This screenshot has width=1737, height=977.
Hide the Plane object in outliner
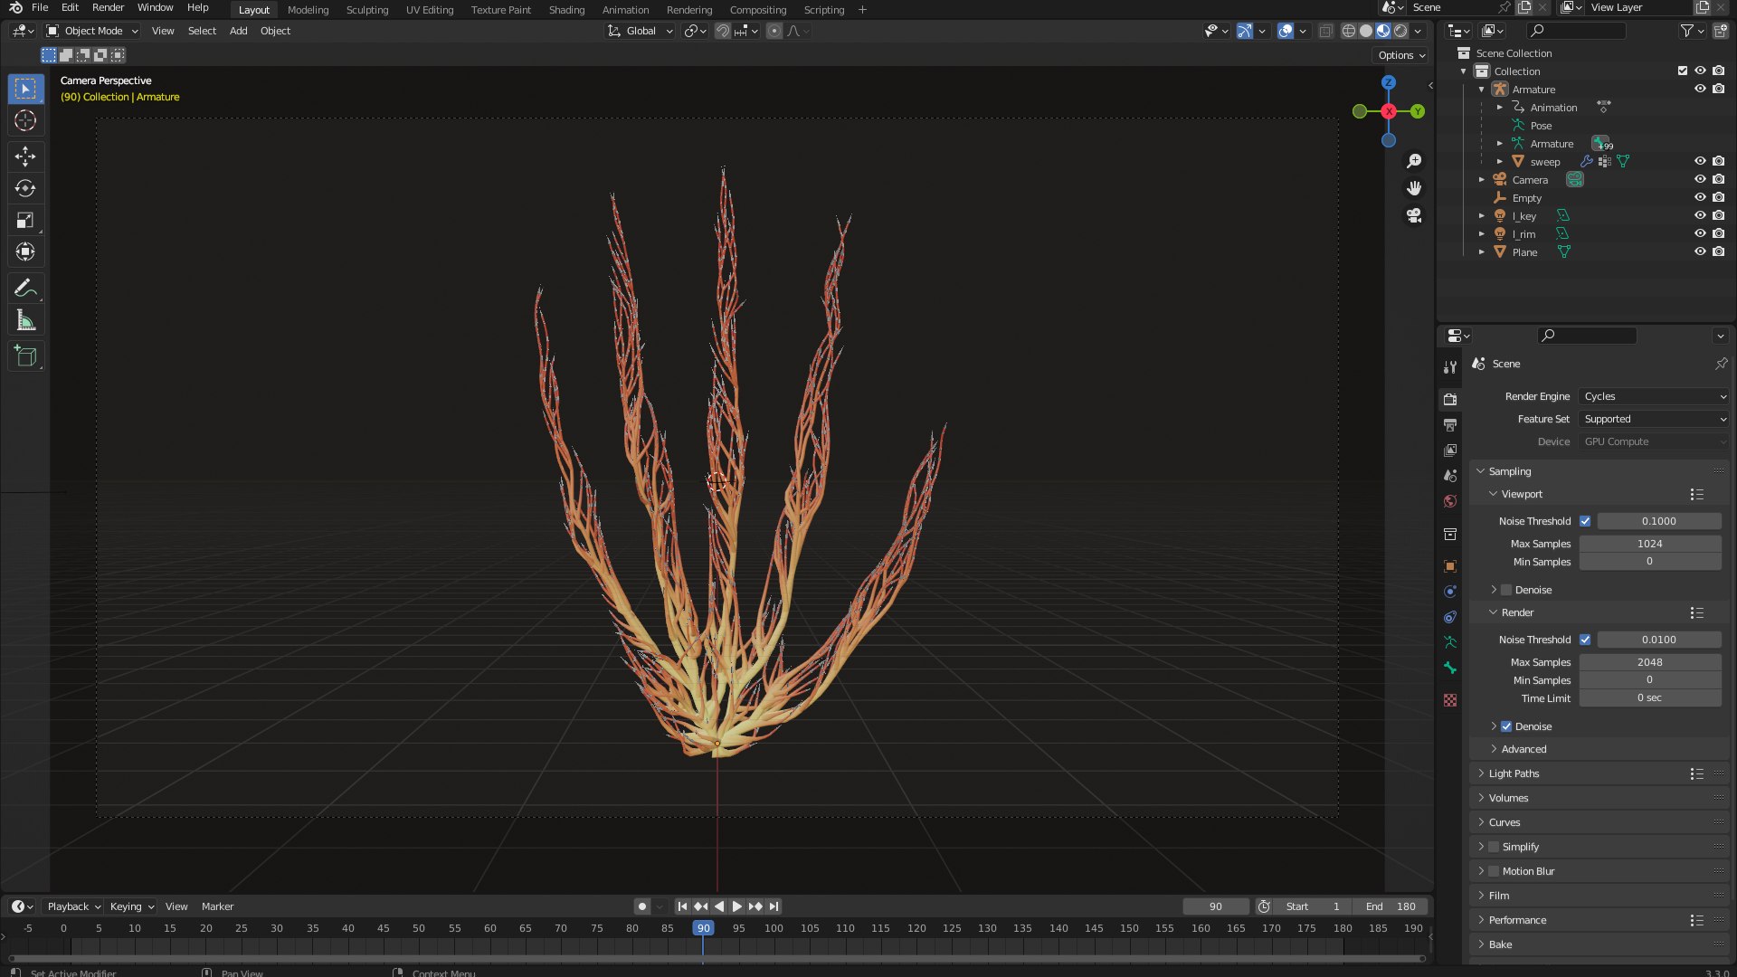point(1700,252)
